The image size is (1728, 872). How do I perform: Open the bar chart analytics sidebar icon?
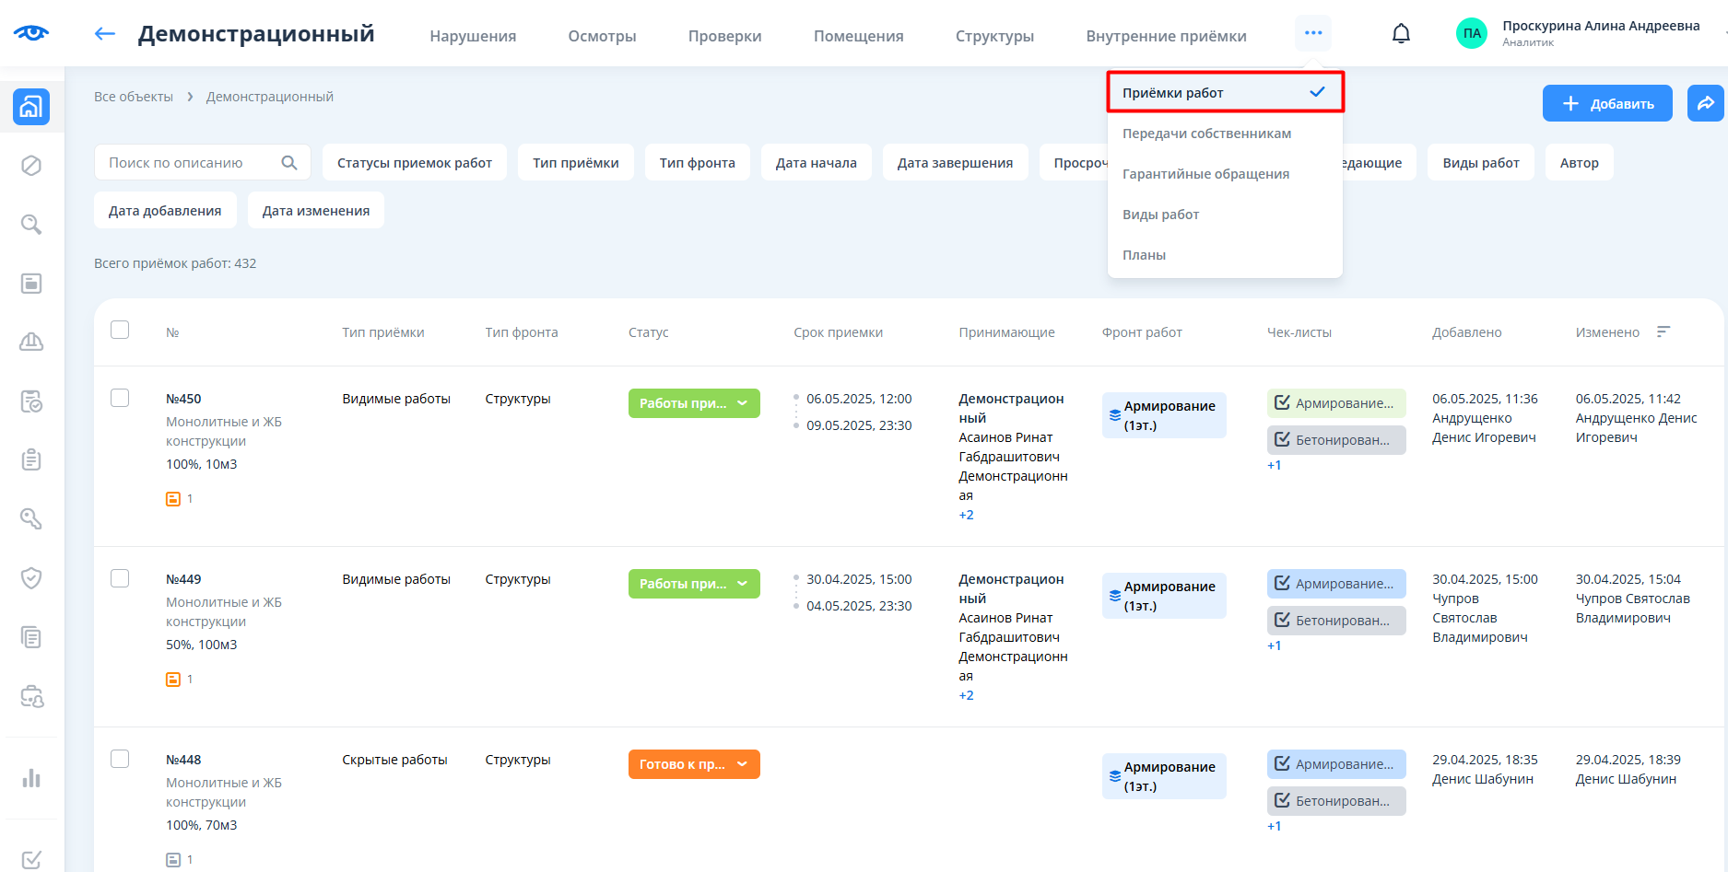click(x=31, y=778)
